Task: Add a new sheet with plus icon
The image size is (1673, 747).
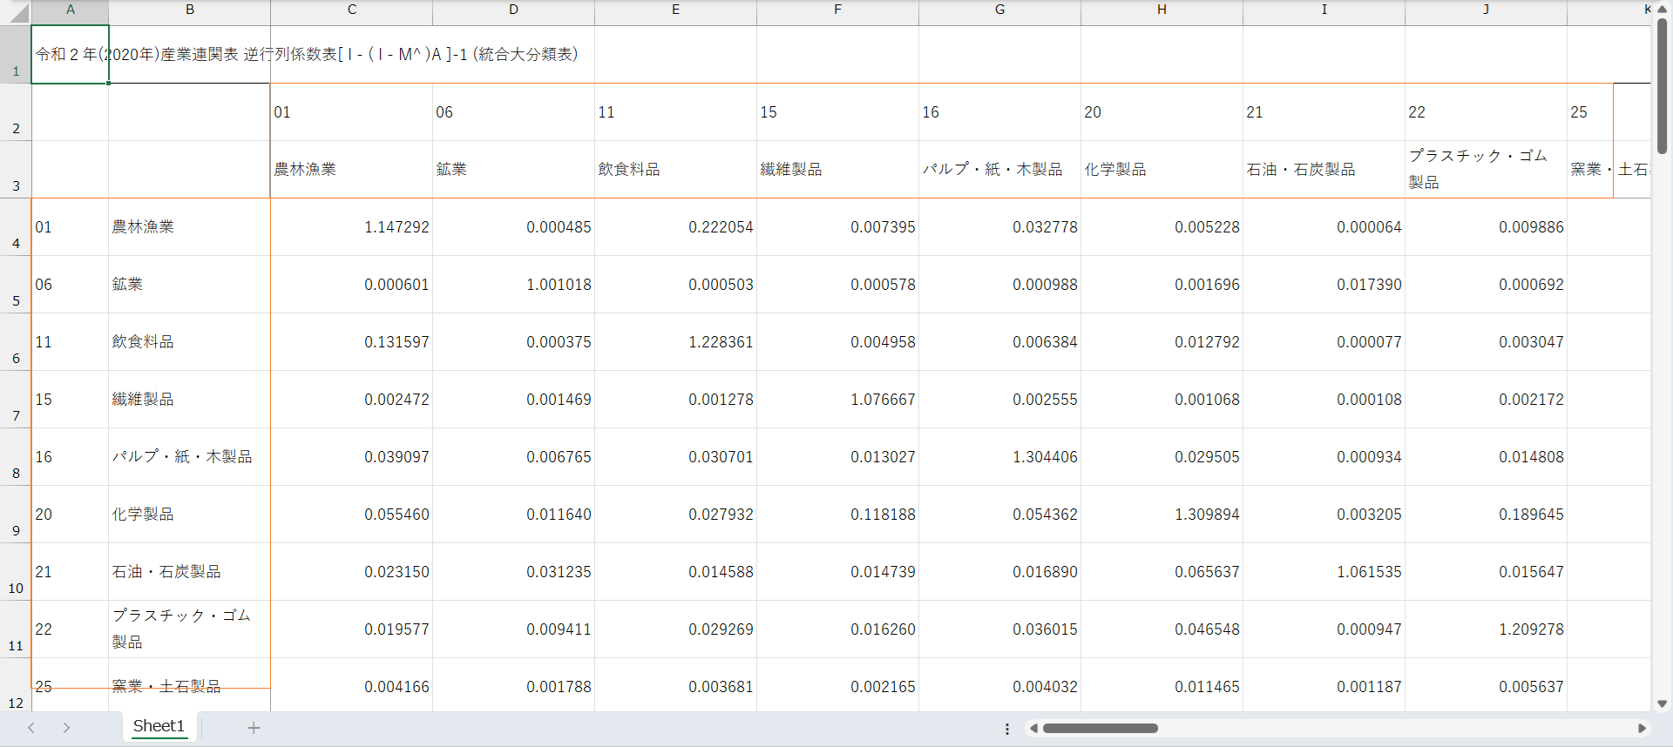Action: tap(254, 728)
